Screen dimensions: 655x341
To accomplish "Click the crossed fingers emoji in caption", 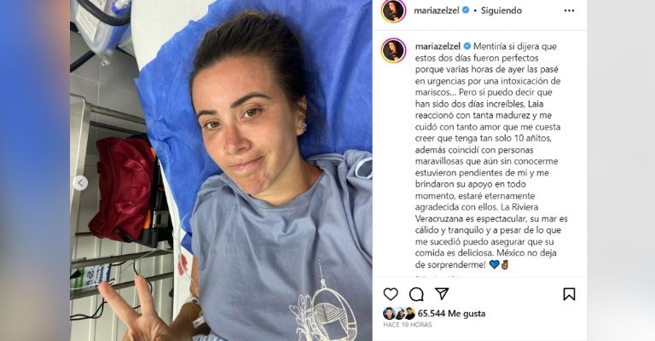I will [x=505, y=264].
